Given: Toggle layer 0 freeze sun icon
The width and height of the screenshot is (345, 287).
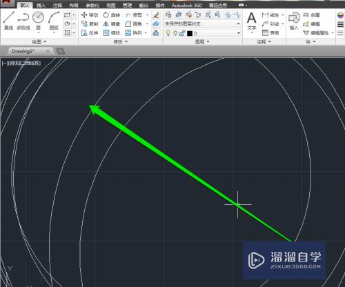Looking at the screenshot, I should point(175,33).
